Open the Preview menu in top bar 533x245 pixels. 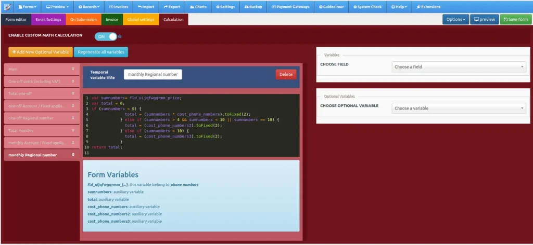click(x=57, y=7)
